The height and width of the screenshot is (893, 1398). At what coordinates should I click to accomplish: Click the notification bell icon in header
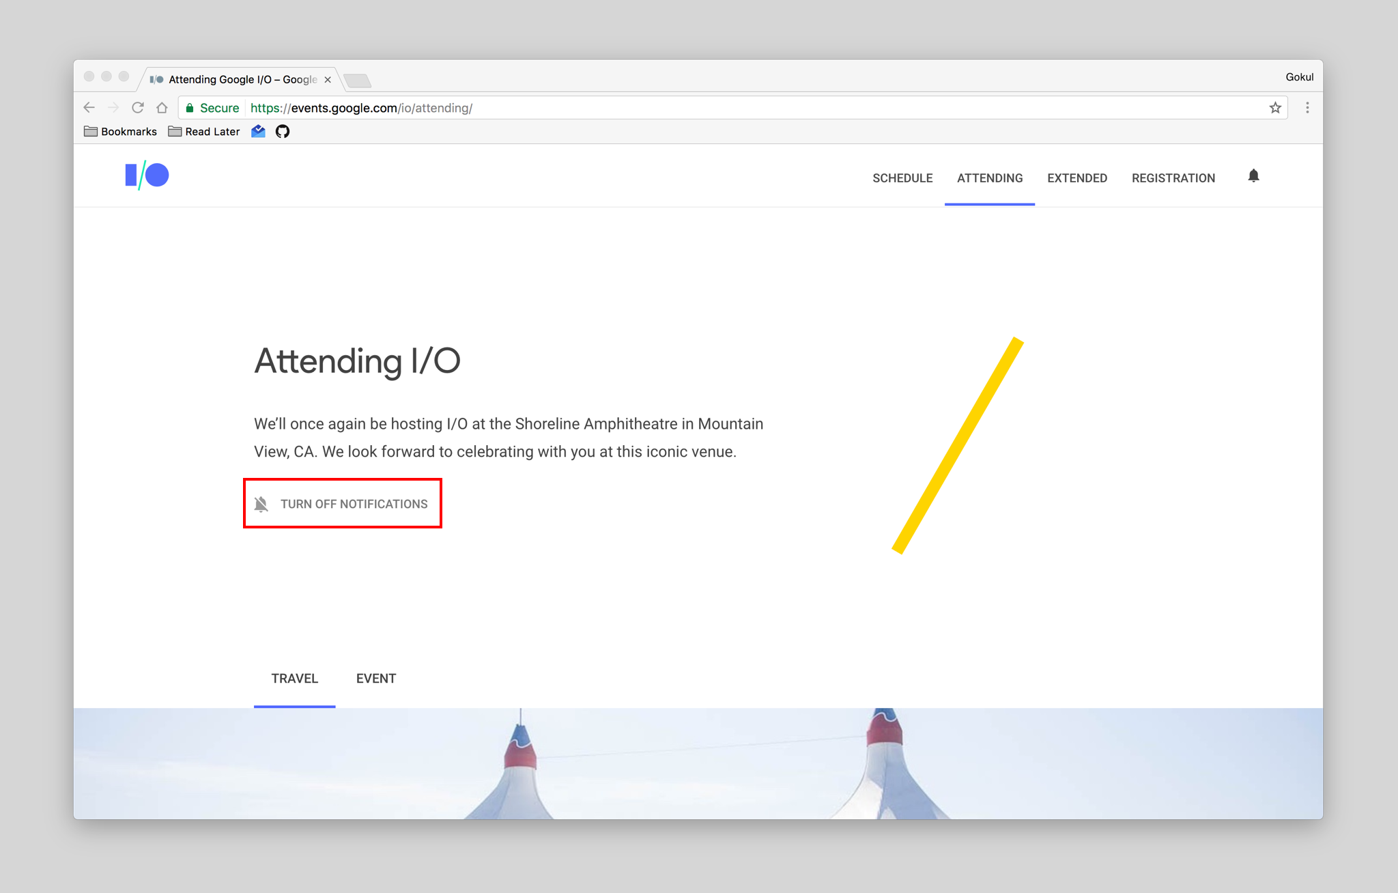tap(1253, 176)
